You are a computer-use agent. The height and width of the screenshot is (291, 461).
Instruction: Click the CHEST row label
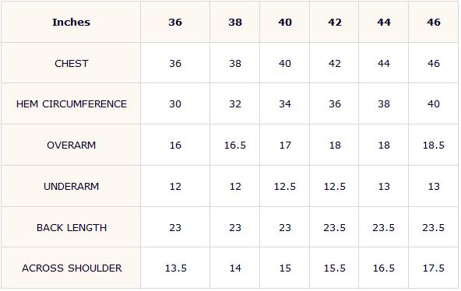point(71,64)
